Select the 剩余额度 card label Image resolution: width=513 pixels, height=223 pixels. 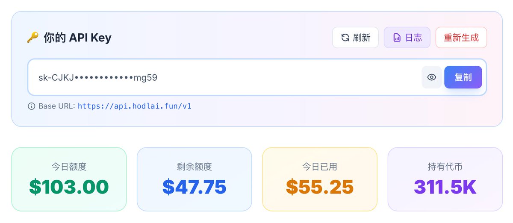click(x=194, y=167)
